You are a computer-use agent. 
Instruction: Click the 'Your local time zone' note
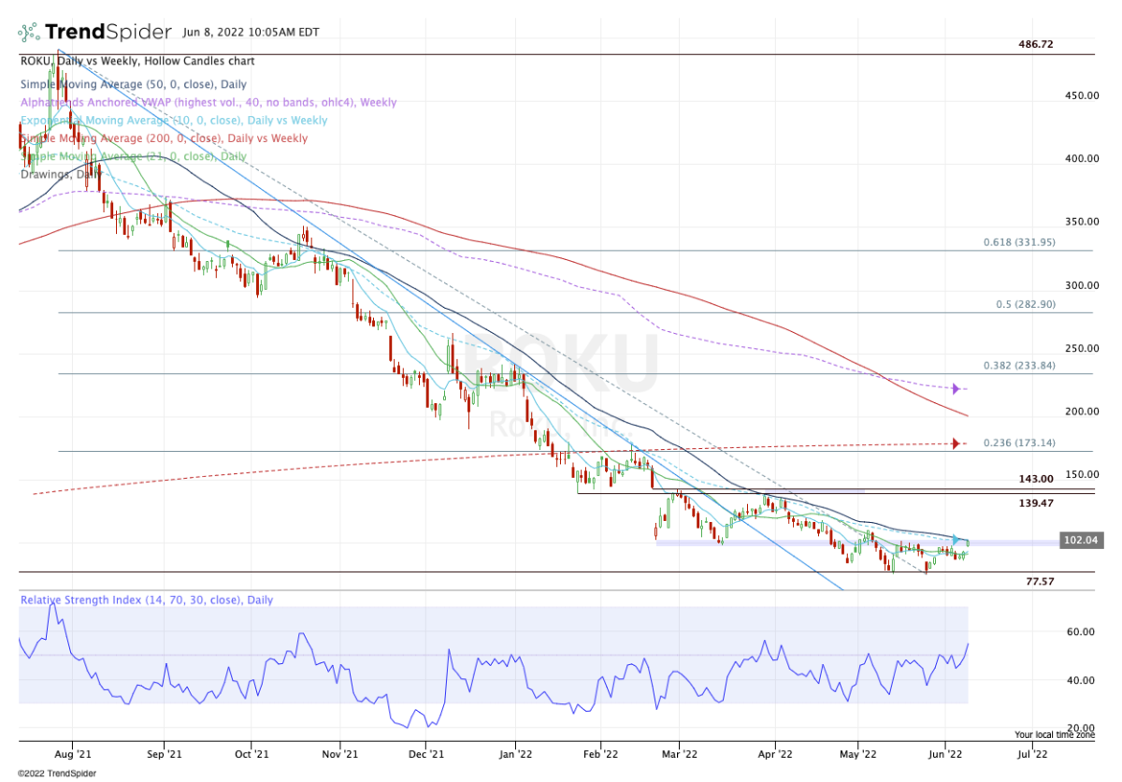click(1057, 735)
